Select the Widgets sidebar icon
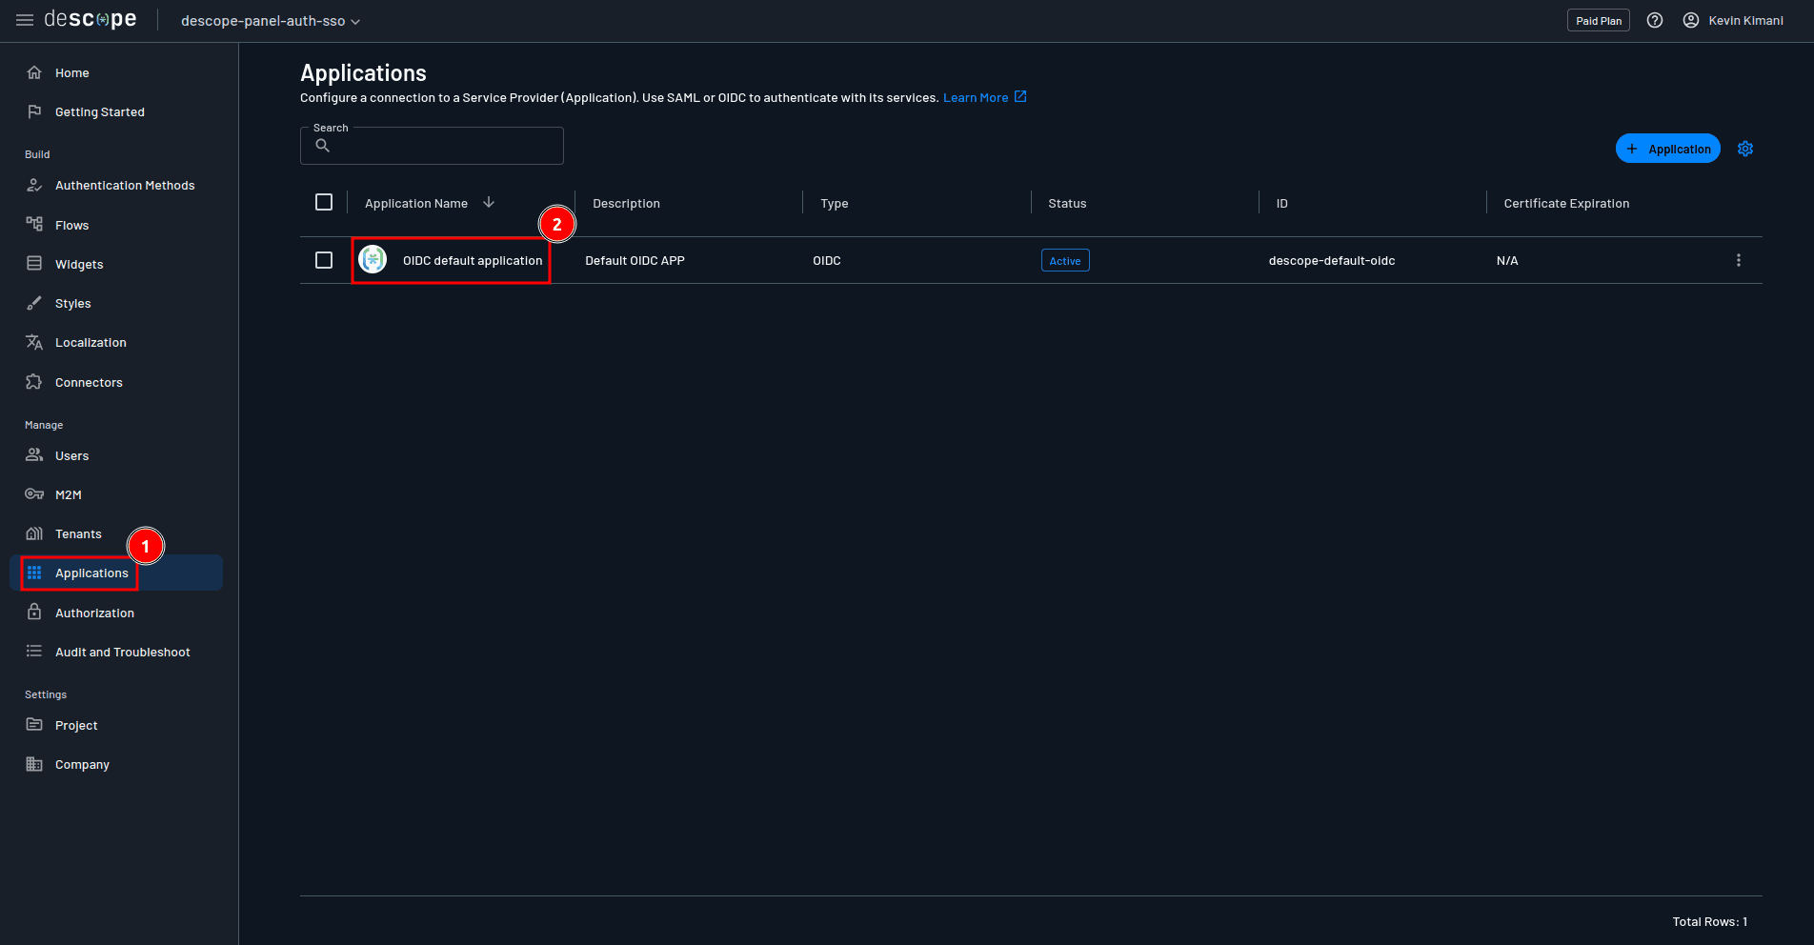1814x945 pixels. coord(34,264)
